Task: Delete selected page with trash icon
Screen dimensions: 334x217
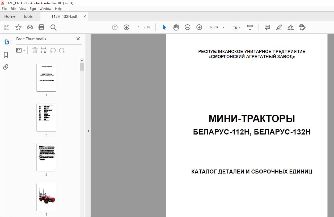Action: (35, 50)
